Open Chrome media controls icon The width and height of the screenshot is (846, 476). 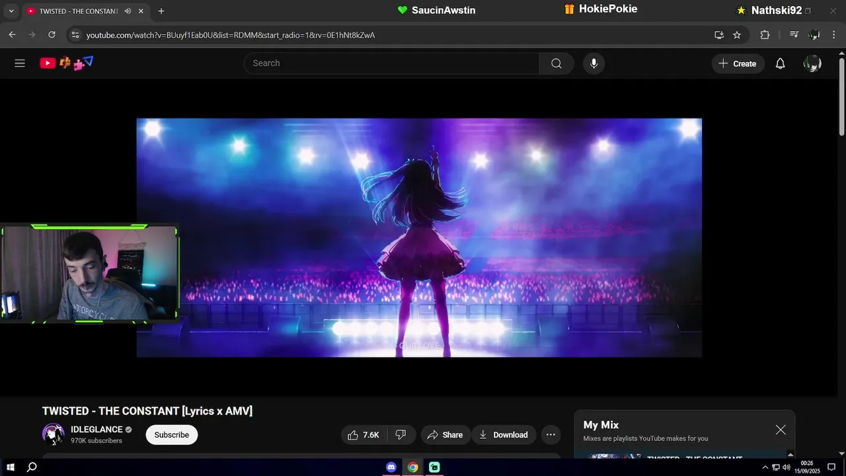coord(794,35)
